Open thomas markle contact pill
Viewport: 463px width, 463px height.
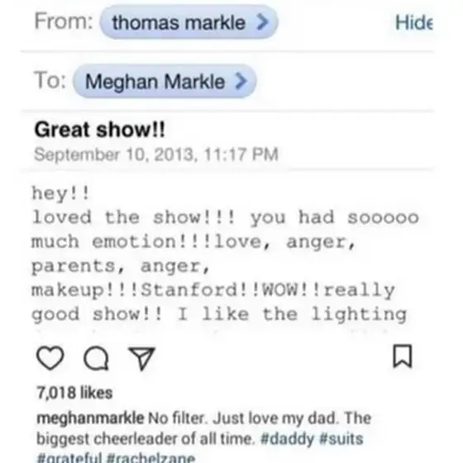pyautogui.click(x=189, y=21)
